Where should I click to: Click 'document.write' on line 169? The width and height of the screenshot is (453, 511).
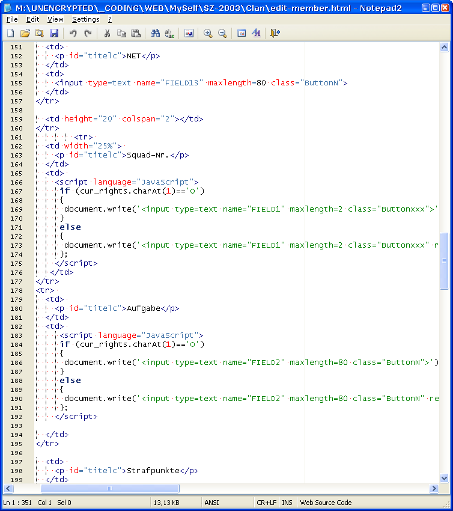98,209
